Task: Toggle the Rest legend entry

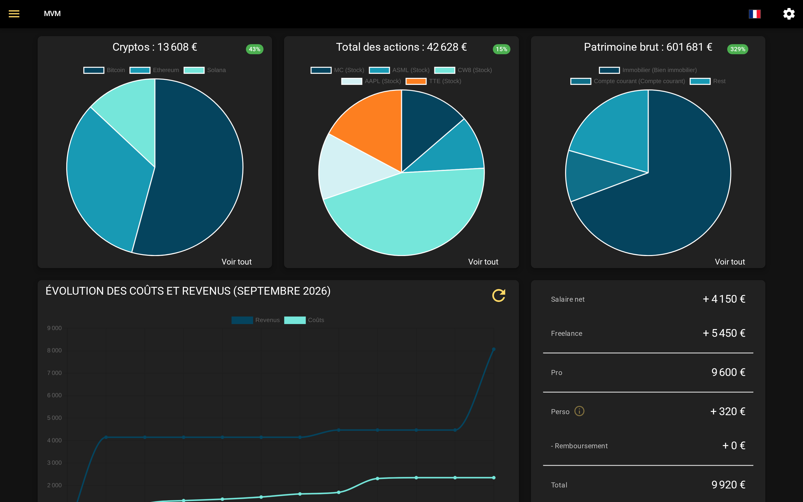Action: pos(707,81)
